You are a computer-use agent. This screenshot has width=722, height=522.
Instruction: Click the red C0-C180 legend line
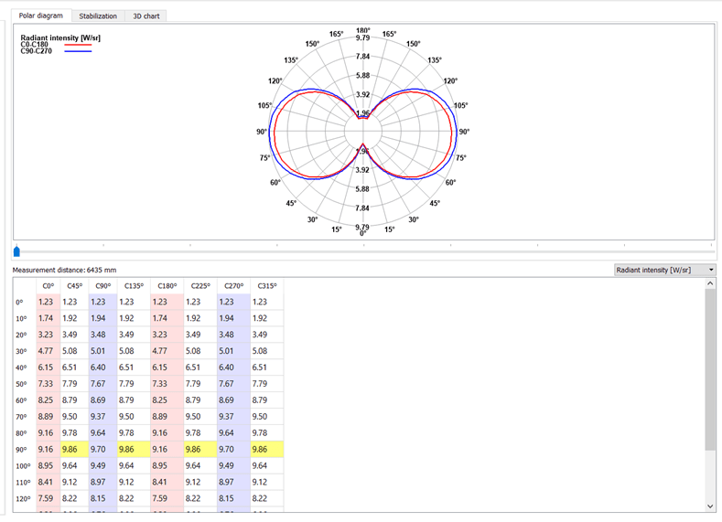click(x=78, y=44)
